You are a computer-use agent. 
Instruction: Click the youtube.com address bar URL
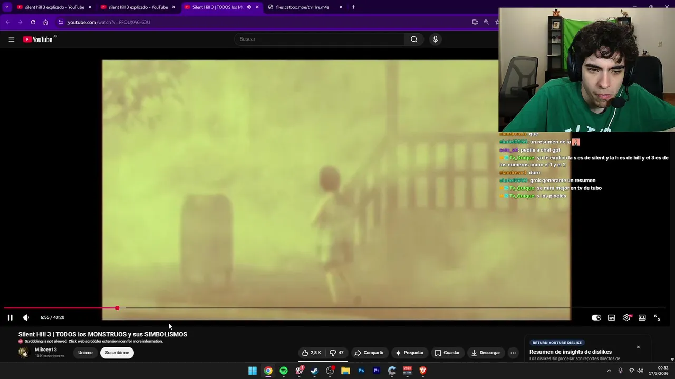(109, 22)
